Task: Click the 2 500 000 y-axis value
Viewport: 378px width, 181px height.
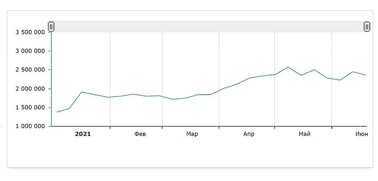Action: (x=30, y=70)
